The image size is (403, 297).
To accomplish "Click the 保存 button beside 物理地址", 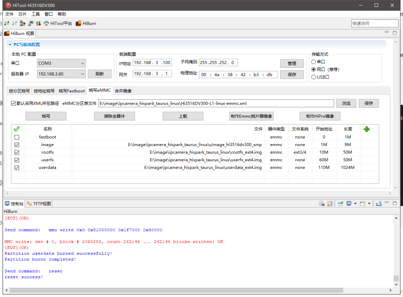I will pyautogui.click(x=292, y=75).
